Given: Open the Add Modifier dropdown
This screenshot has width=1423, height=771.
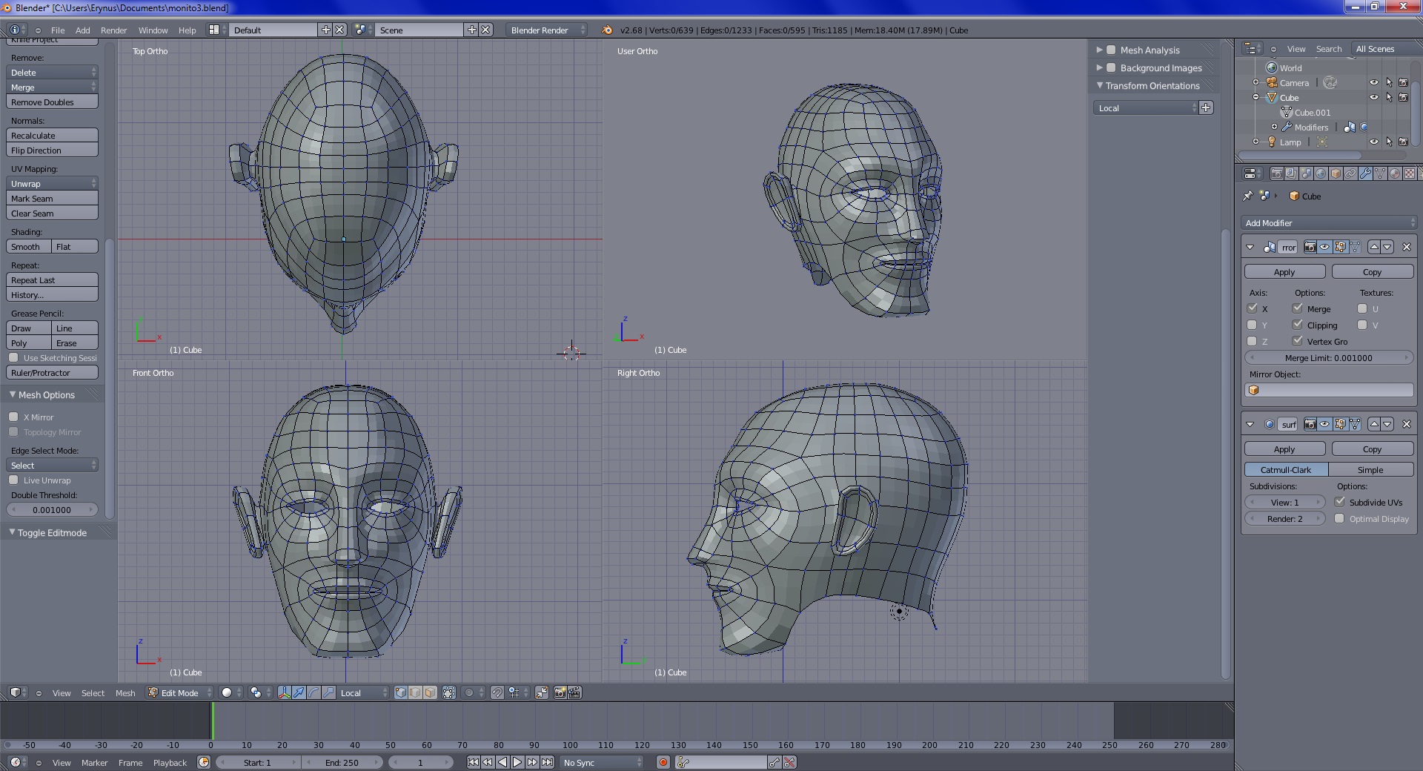Looking at the screenshot, I should (x=1328, y=222).
